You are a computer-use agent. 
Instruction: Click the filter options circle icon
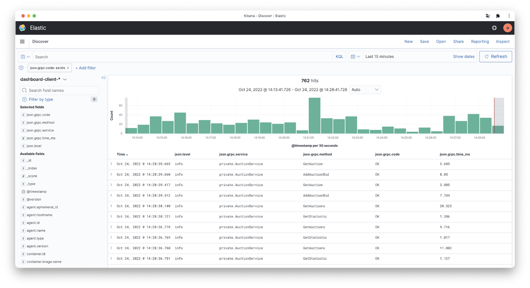click(x=21, y=68)
